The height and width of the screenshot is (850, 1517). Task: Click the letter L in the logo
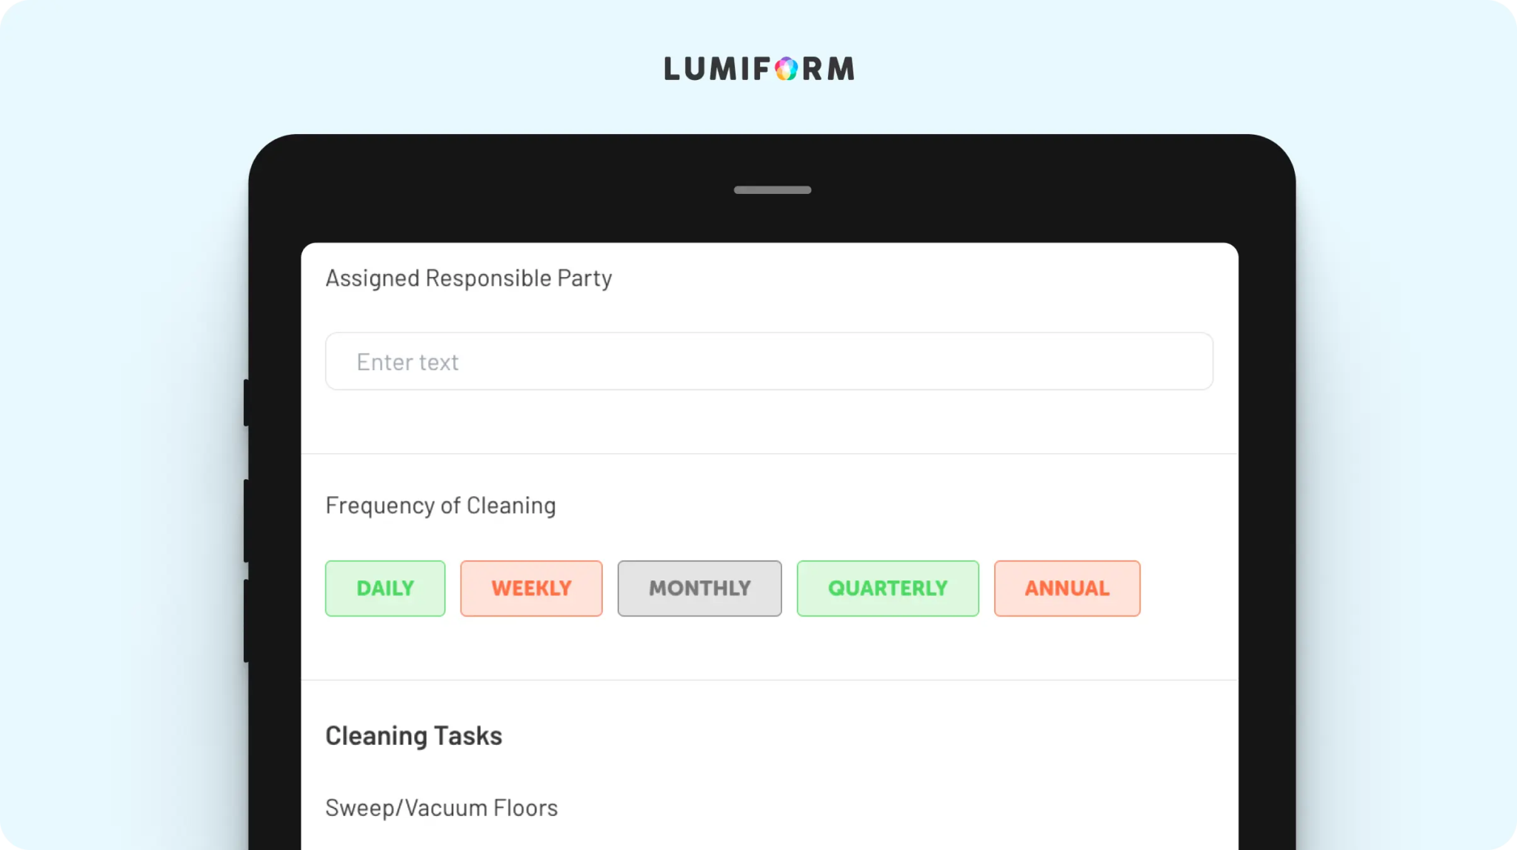673,69
